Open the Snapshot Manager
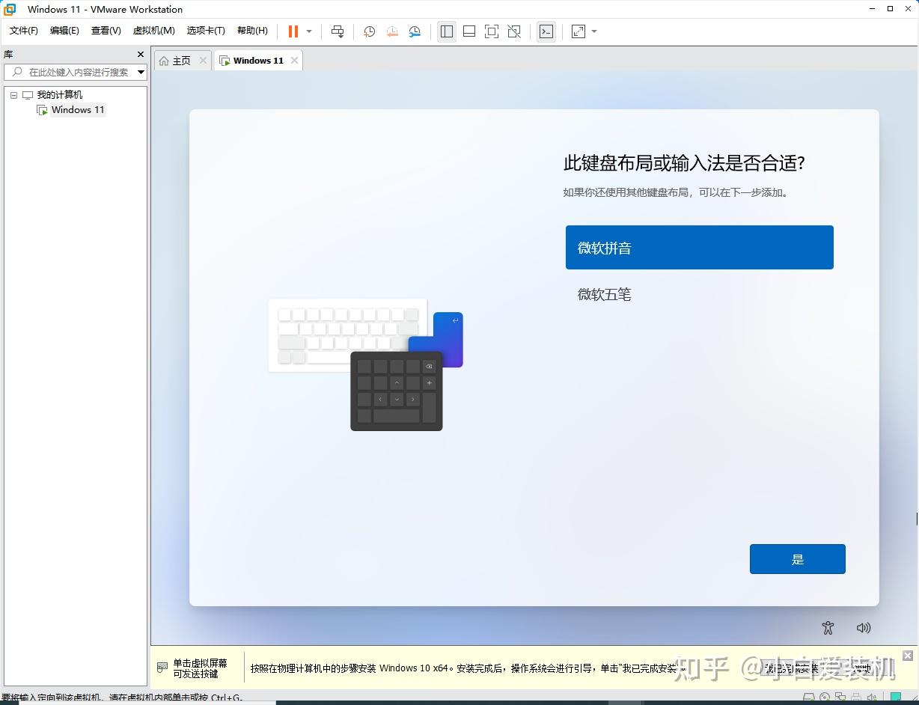 click(x=415, y=31)
